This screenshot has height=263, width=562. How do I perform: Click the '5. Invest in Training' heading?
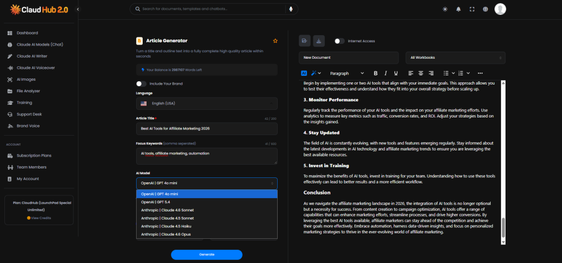(326, 166)
